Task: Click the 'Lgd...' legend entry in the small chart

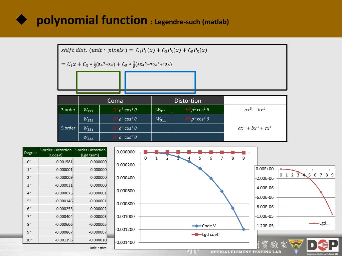Action: 319,223
